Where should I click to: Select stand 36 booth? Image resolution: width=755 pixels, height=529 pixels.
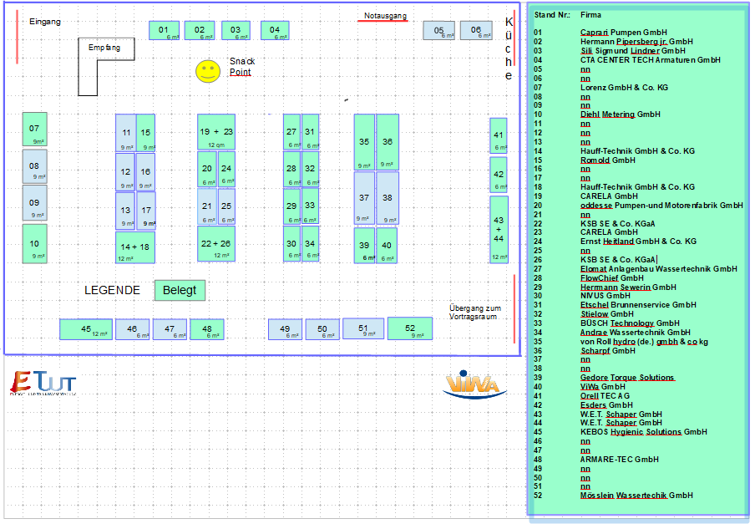pos(388,142)
